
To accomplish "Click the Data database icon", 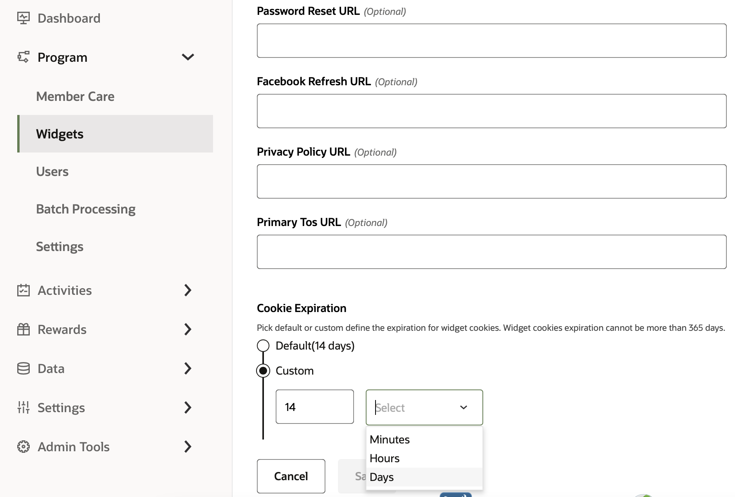I will click(23, 368).
